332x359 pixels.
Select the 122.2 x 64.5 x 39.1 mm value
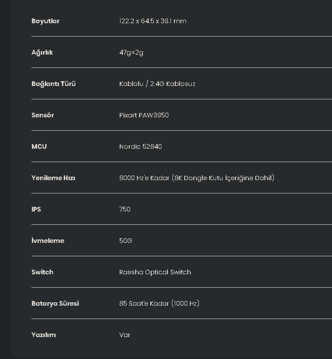point(153,21)
